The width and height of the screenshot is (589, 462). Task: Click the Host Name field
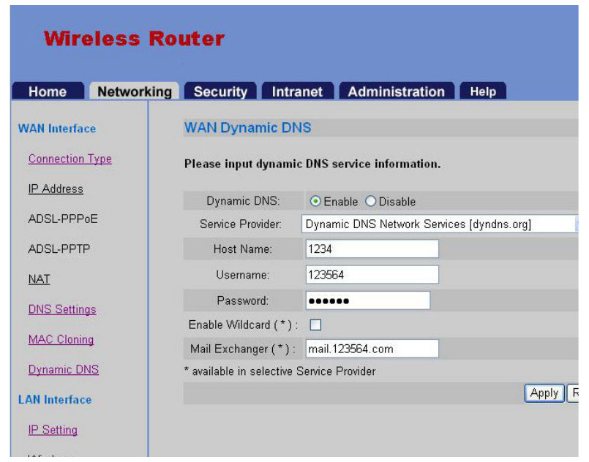tap(371, 249)
